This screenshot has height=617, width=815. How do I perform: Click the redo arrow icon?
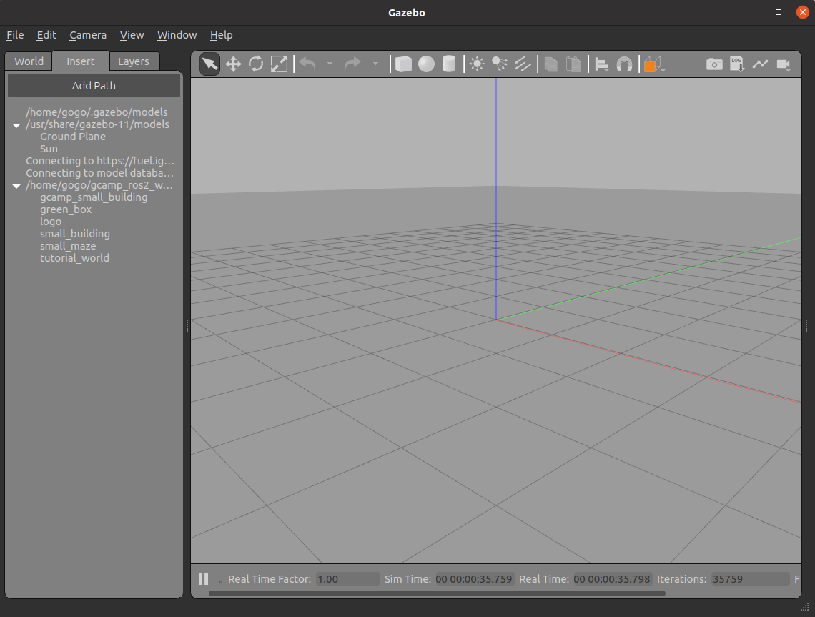(352, 64)
